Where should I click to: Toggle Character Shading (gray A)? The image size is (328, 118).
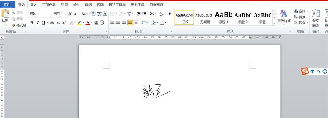pyautogui.click(x=96, y=23)
